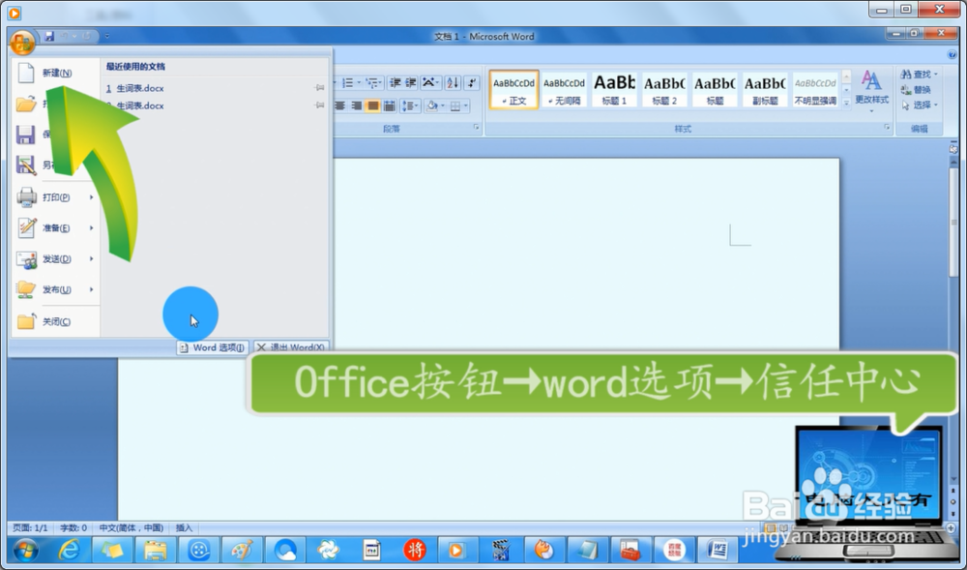Select the 无间隔 style
Image resolution: width=967 pixels, height=570 pixels.
[x=565, y=89]
